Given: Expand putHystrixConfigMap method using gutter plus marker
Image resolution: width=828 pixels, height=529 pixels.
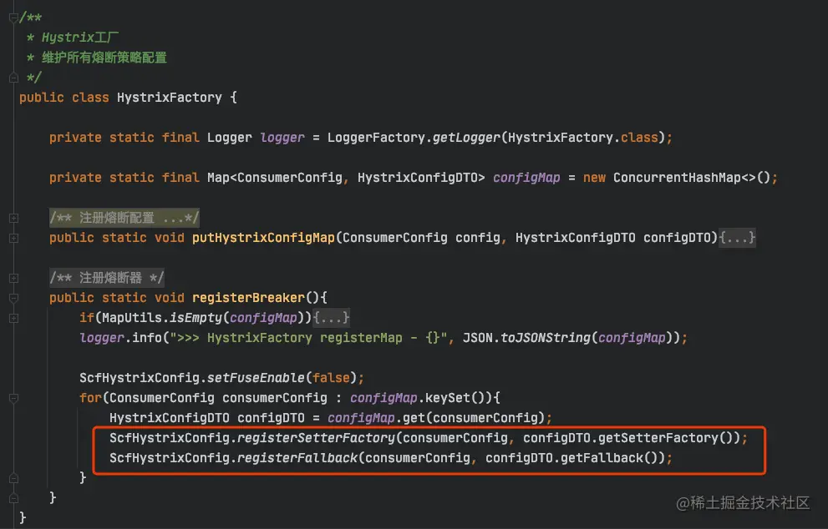Looking at the screenshot, I should (x=13, y=238).
